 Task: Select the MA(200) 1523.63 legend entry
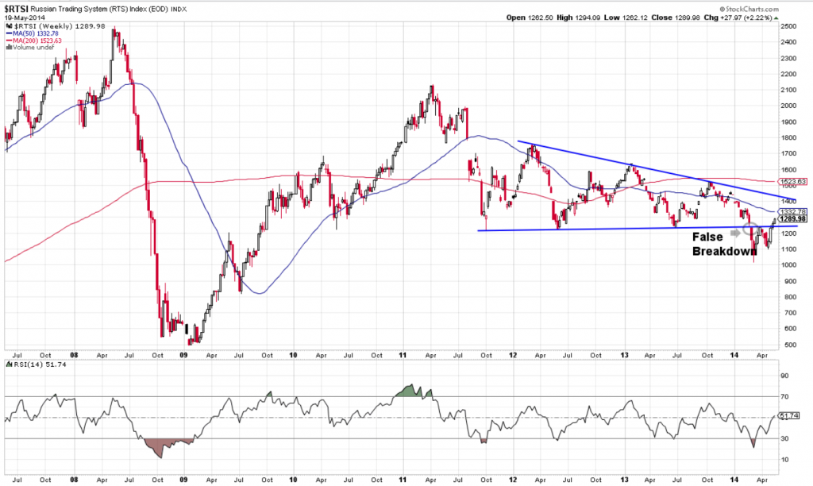37,40
